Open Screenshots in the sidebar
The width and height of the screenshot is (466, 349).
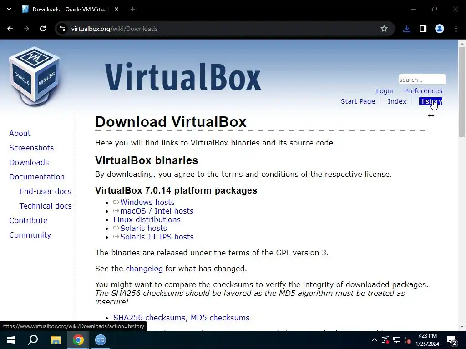31,148
